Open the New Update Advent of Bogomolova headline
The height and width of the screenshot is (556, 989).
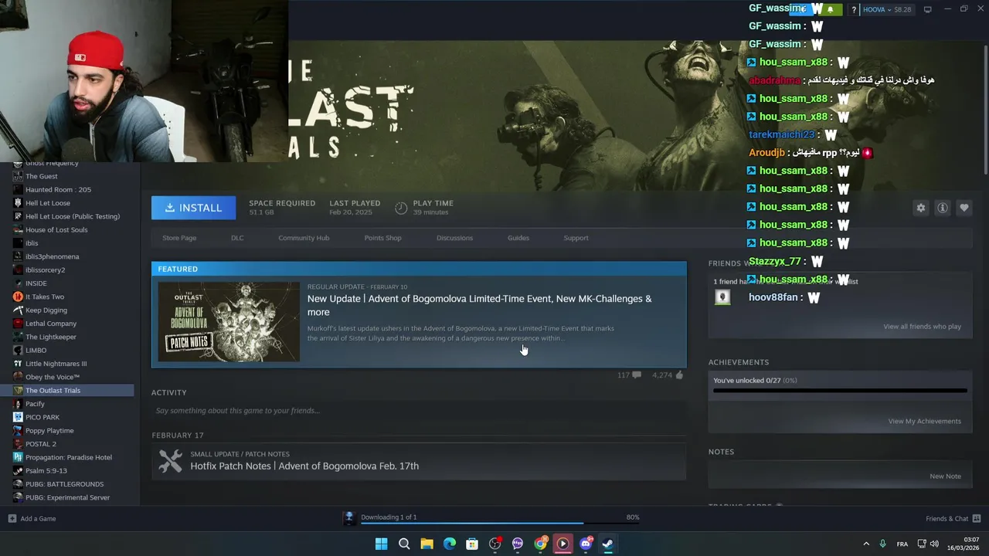tap(479, 305)
